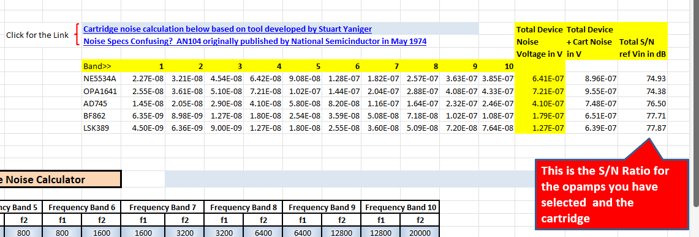Image resolution: width=699 pixels, height=237 pixels.
Task: Select the 'Frequency Band 8' header
Action: point(243,207)
